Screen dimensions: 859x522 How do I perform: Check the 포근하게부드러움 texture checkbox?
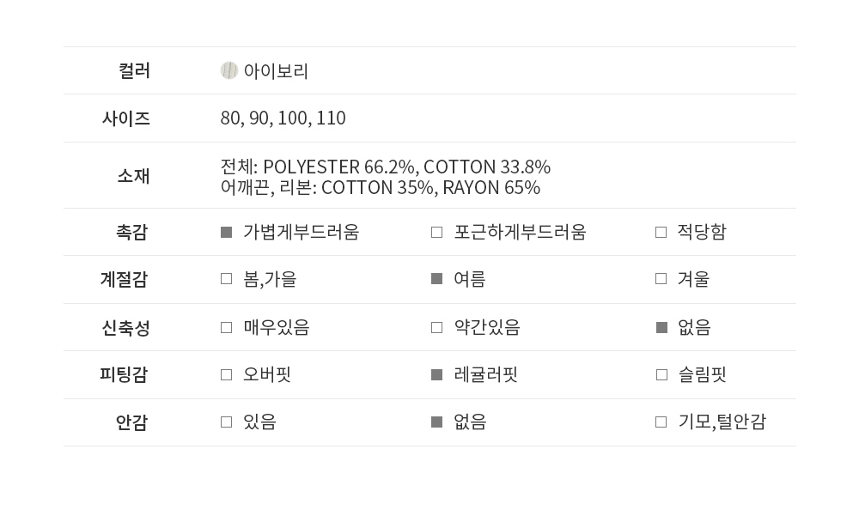pos(436,232)
